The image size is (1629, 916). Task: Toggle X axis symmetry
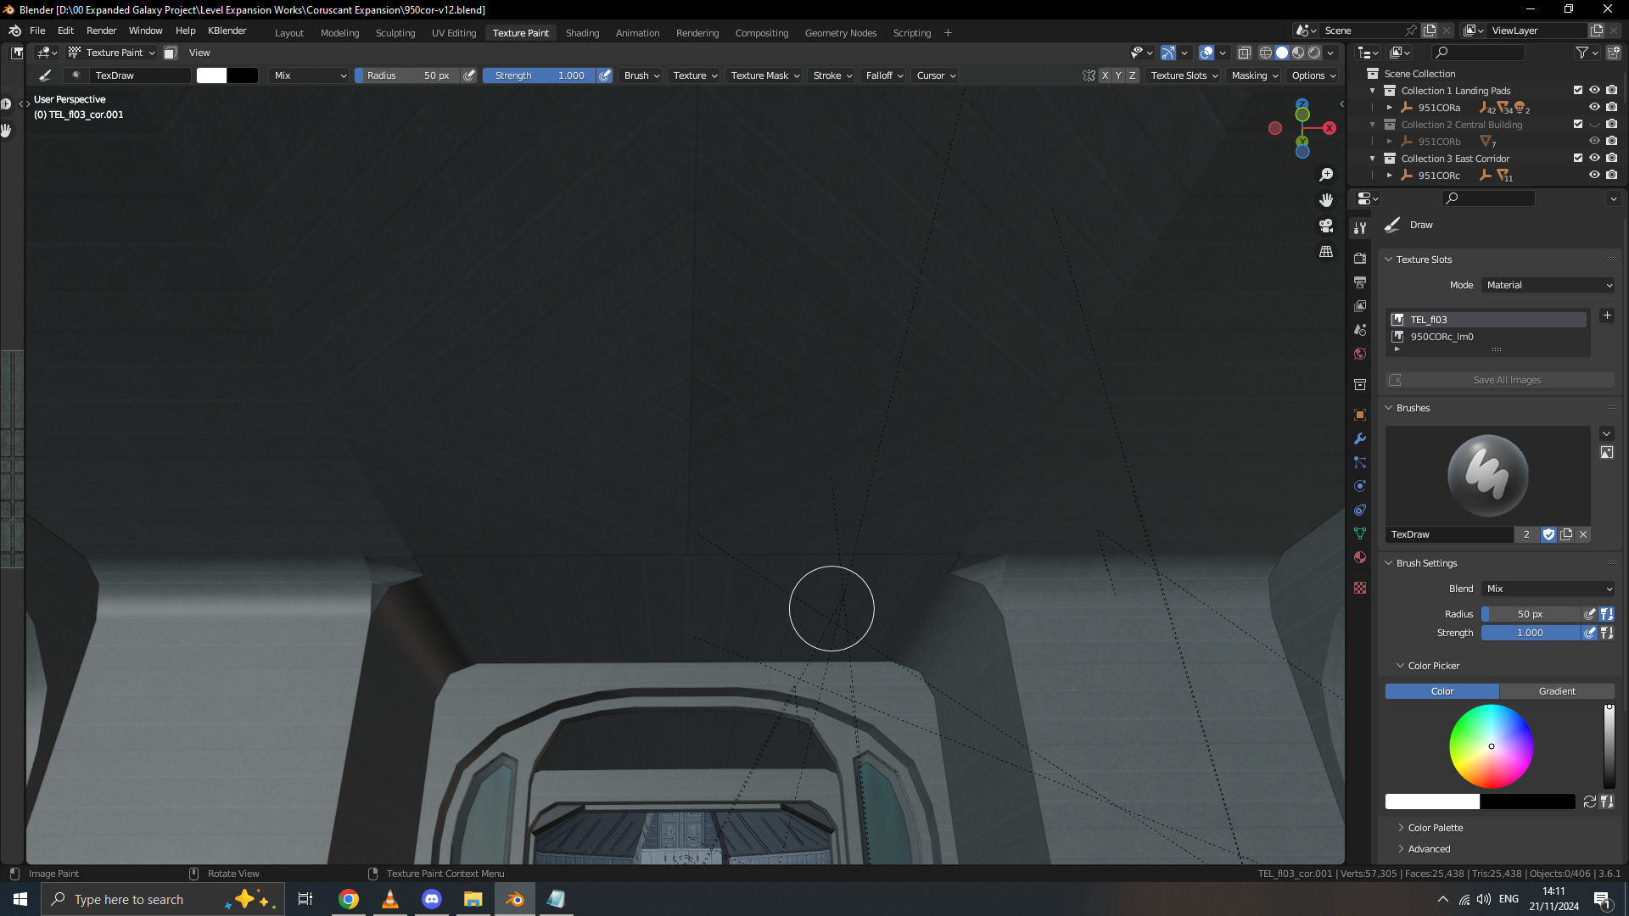[1105, 75]
